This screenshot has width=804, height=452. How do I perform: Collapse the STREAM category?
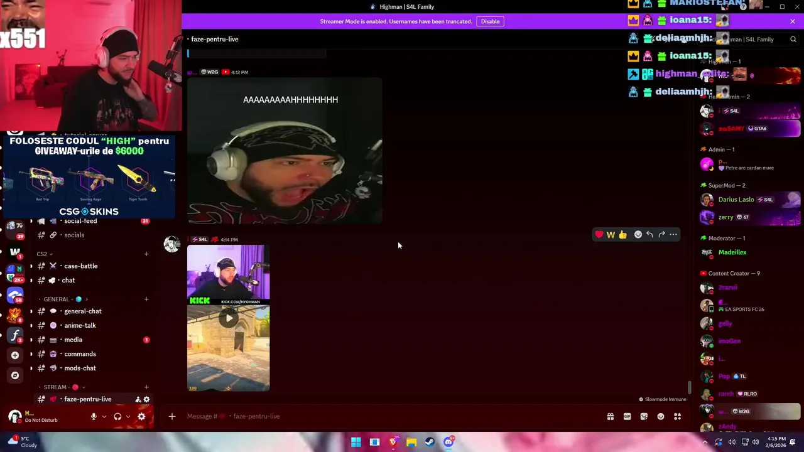pyautogui.click(x=62, y=387)
